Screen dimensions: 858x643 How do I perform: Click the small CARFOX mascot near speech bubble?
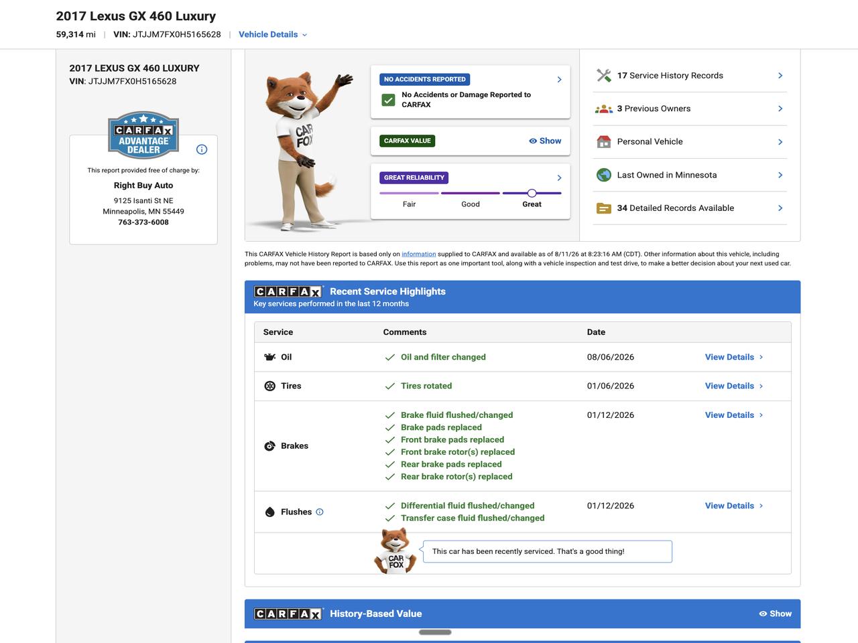395,551
